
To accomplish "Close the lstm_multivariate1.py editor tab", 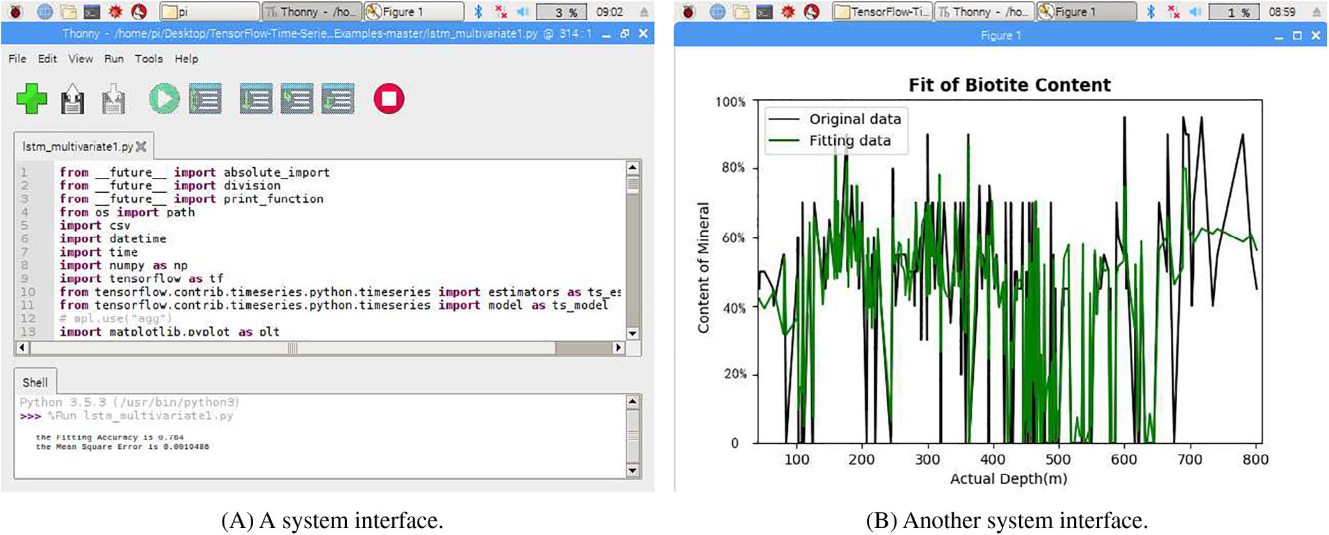I will tap(142, 147).
